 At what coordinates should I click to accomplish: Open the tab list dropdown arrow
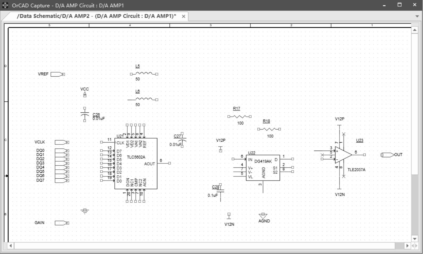417,16
